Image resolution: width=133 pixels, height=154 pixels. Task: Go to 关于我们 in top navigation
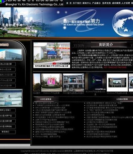(77, 3)
